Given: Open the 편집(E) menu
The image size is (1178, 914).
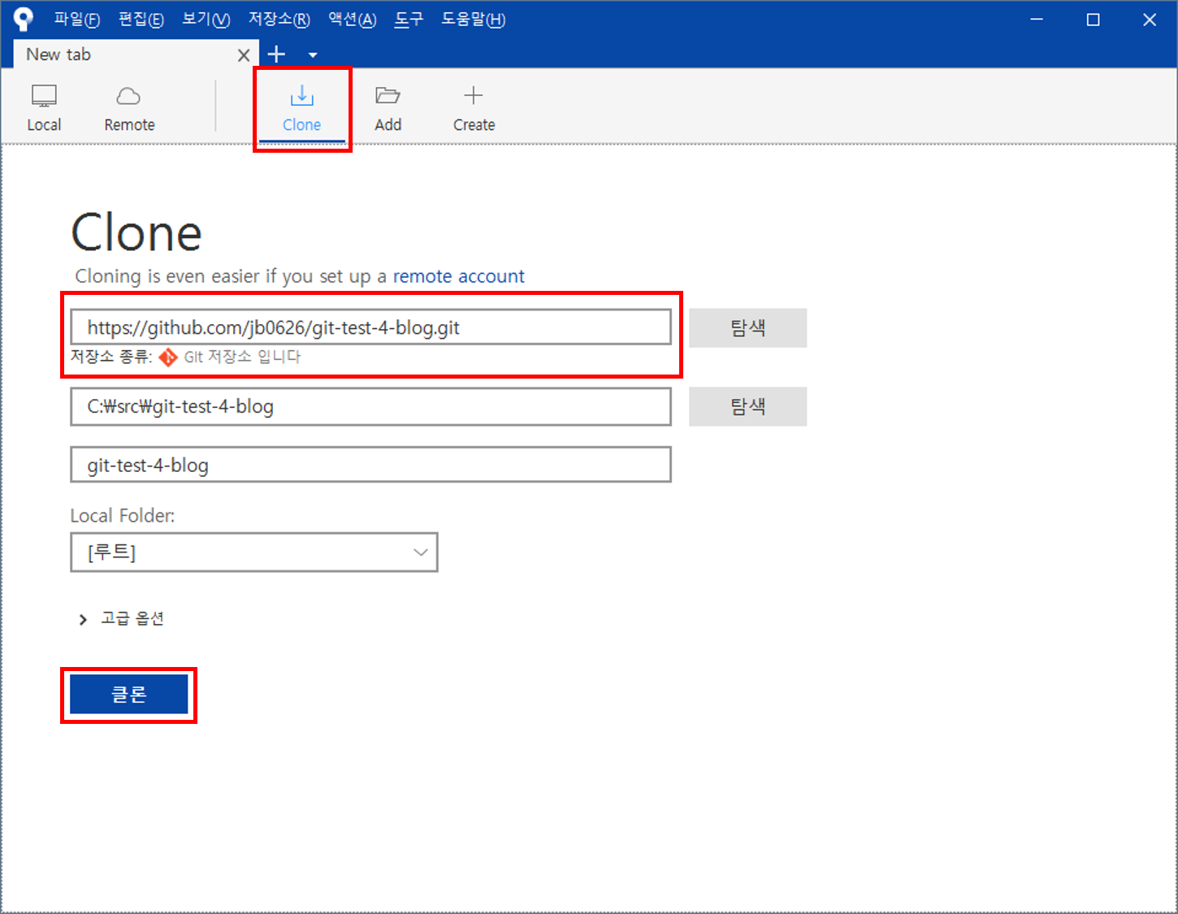Looking at the screenshot, I should coord(141,19).
